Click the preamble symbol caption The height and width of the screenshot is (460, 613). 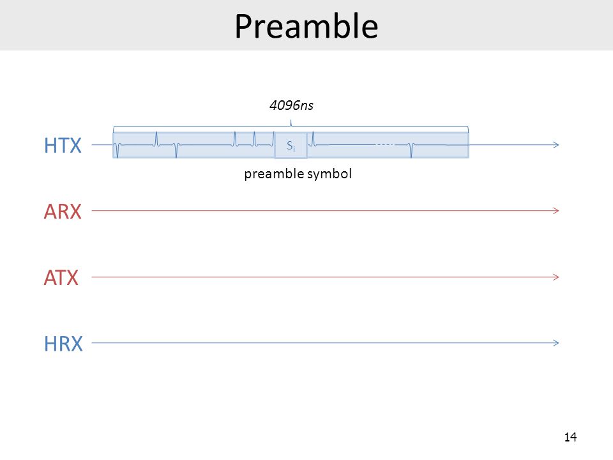[298, 174]
